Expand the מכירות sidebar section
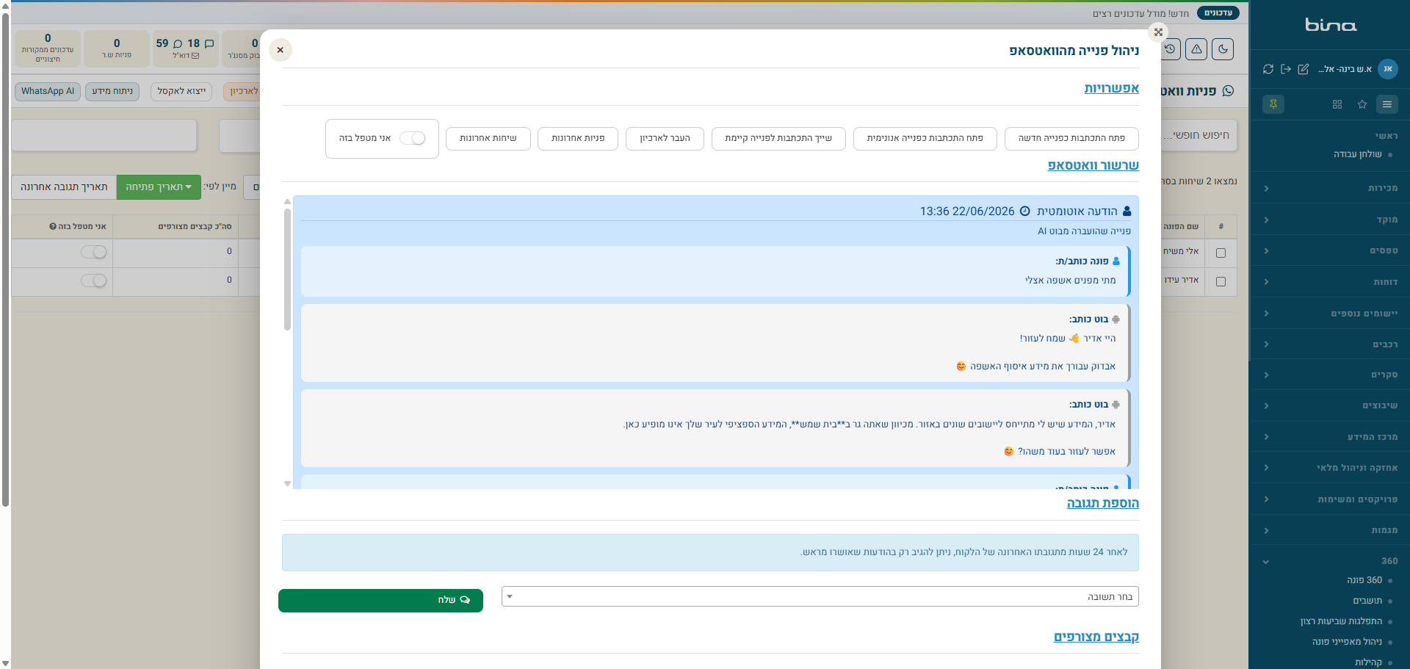Screen dimensions: 1410x669 click(1329, 188)
